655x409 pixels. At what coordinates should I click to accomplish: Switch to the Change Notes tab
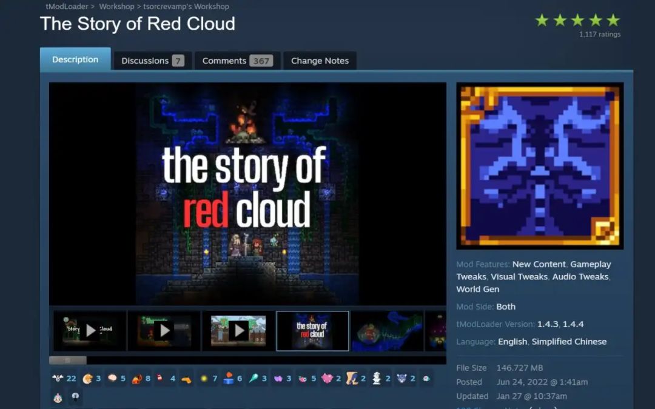point(320,61)
